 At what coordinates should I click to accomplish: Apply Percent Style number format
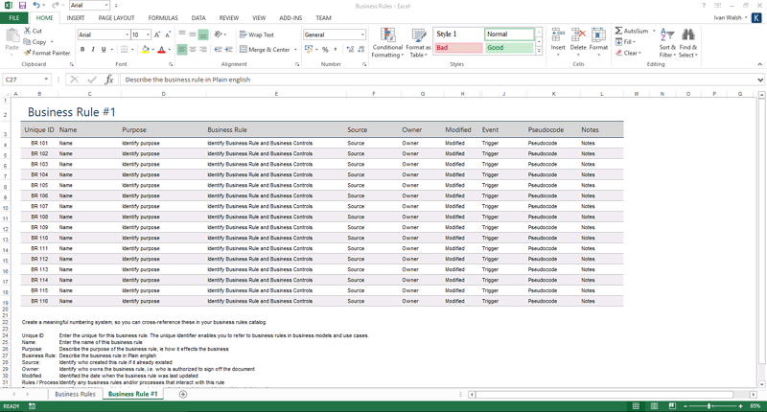pos(325,50)
